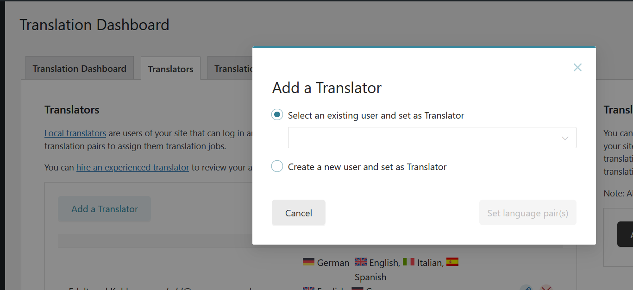This screenshot has height=290, width=633.
Task: Follow the 'hire an experienced translator' link
Action: coord(132,167)
